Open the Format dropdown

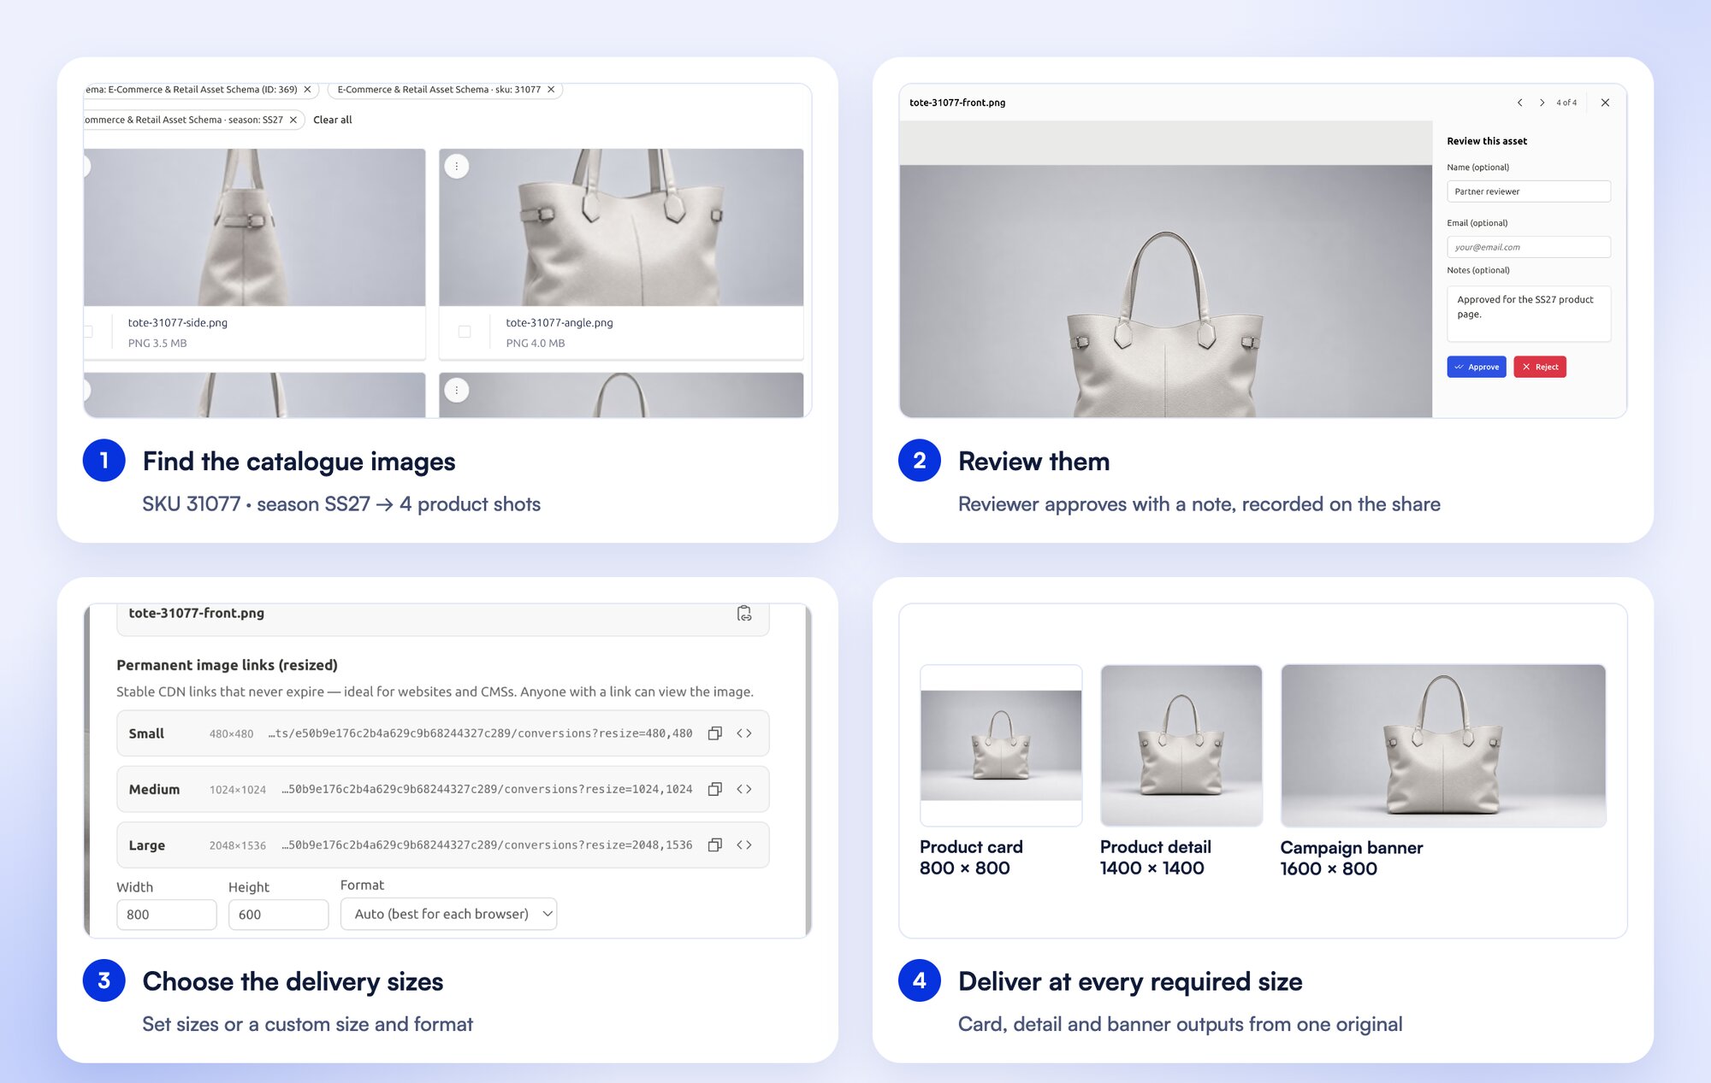click(448, 914)
